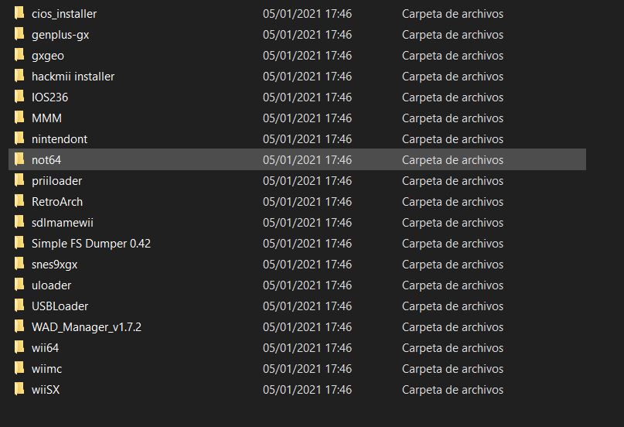This screenshot has width=624, height=427.
Task: Click the folder icon beside USBLoader
Action: click(x=19, y=306)
